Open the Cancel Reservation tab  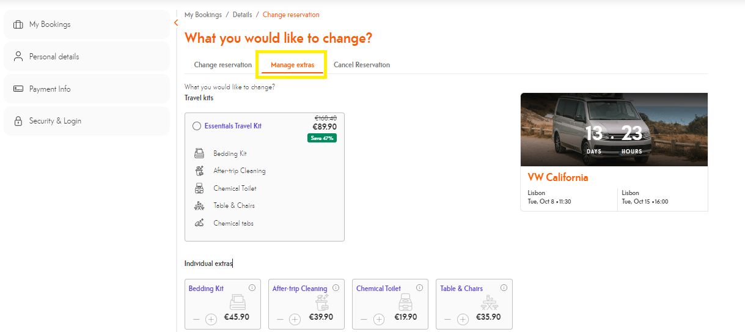point(362,65)
